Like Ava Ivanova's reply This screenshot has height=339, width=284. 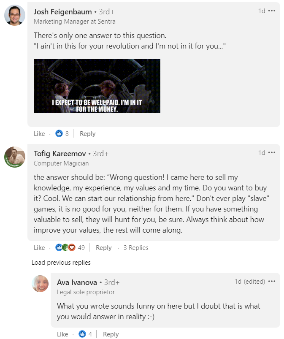coord(62,334)
